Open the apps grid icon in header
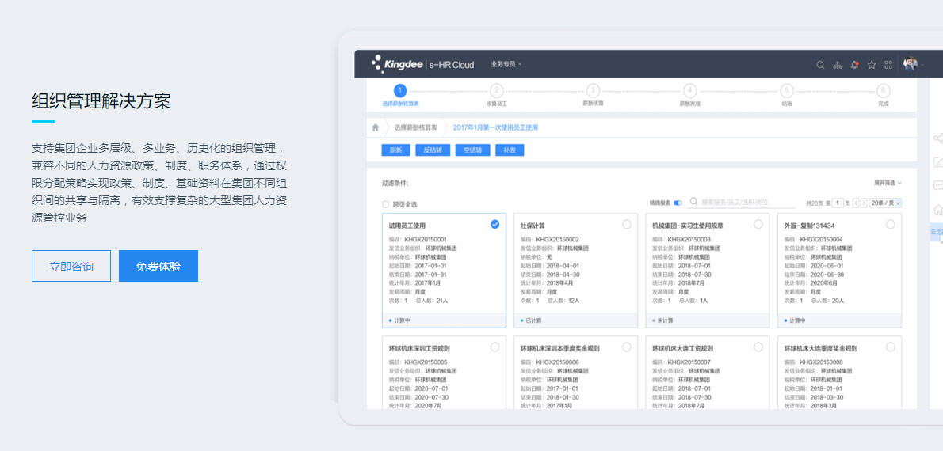 888,65
